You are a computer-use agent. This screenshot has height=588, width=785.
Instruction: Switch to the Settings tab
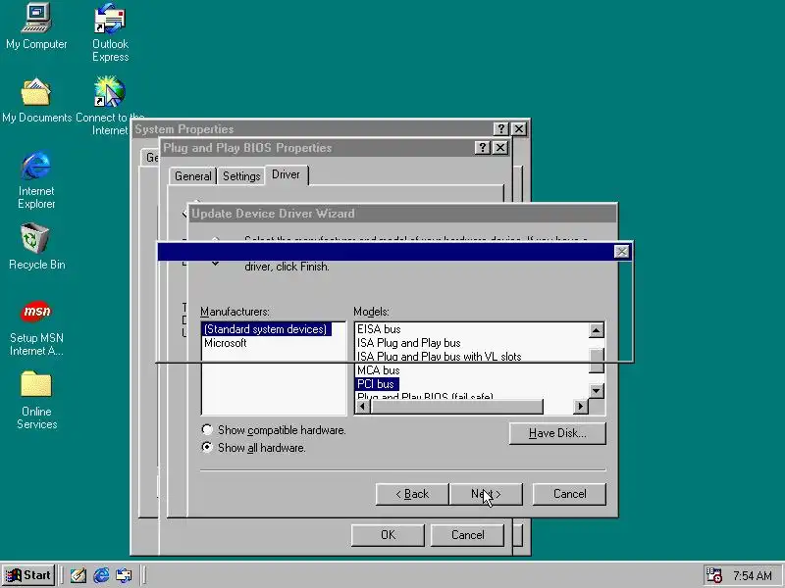(x=241, y=176)
